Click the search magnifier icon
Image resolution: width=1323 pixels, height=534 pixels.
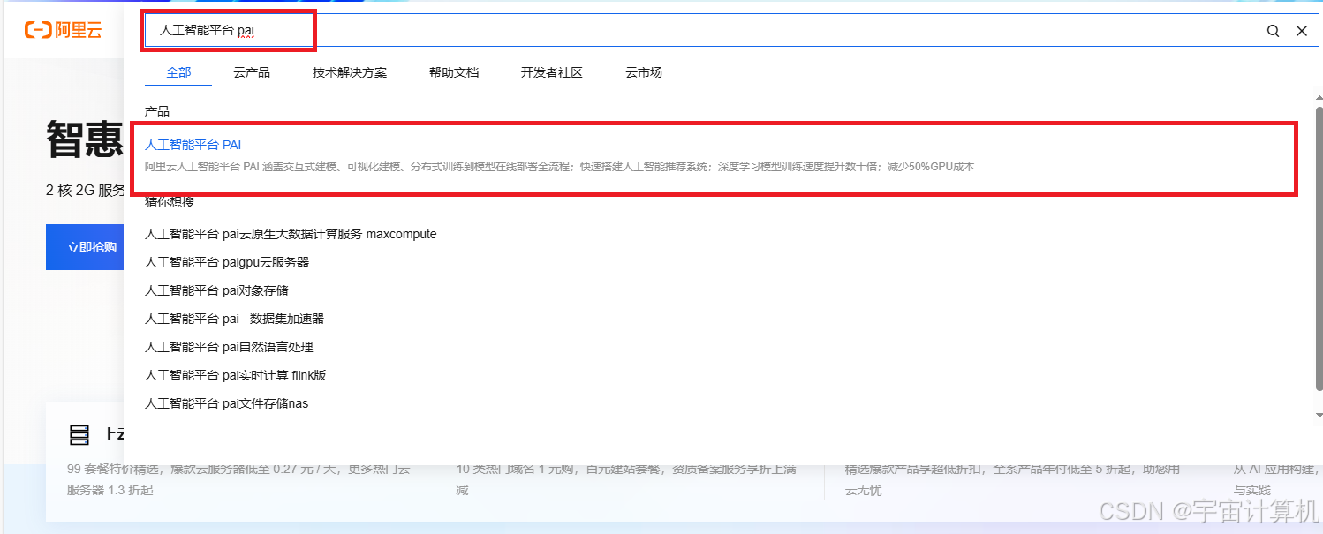point(1273,31)
